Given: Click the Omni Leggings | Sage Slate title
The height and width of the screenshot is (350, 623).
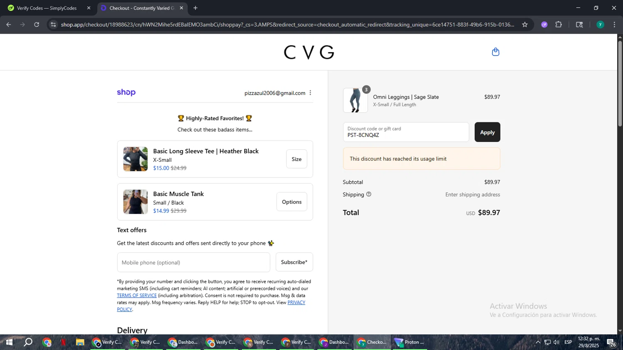Looking at the screenshot, I should pyautogui.click(x=406, y=97).
